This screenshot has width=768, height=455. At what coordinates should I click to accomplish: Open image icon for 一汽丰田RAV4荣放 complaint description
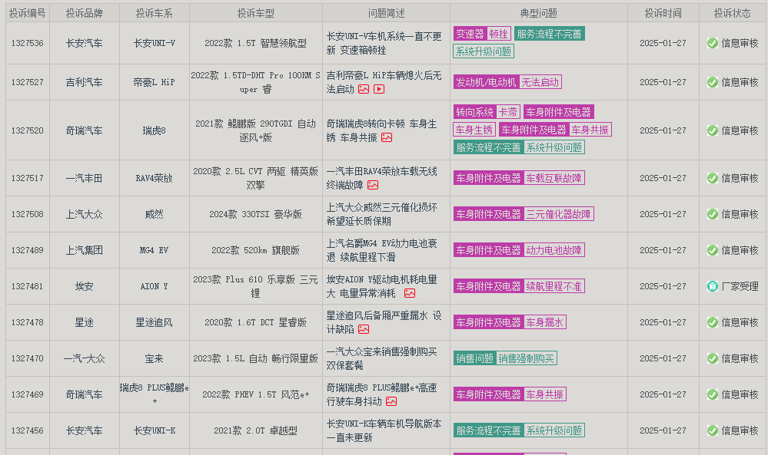(373, 185)
